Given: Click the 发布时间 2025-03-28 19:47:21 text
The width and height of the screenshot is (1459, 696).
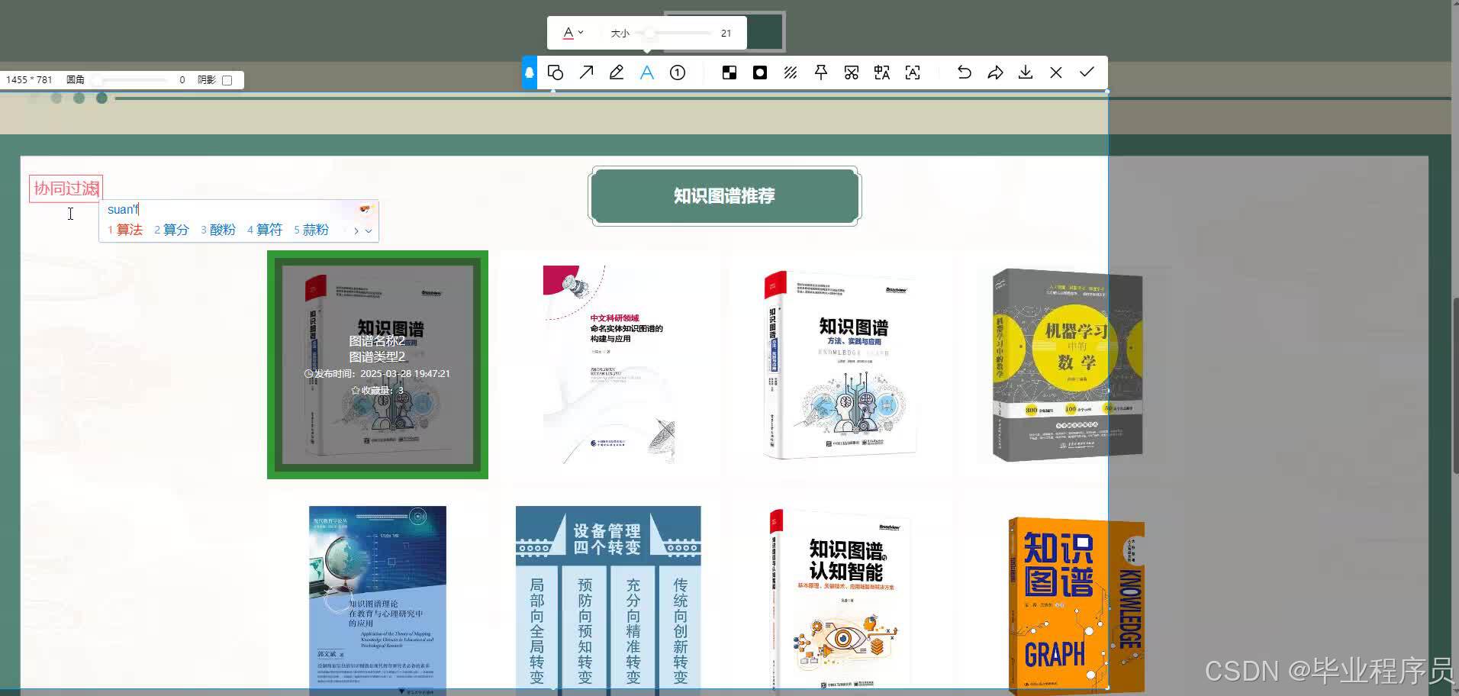Looking at the screenshot, I should coord(377,374).
